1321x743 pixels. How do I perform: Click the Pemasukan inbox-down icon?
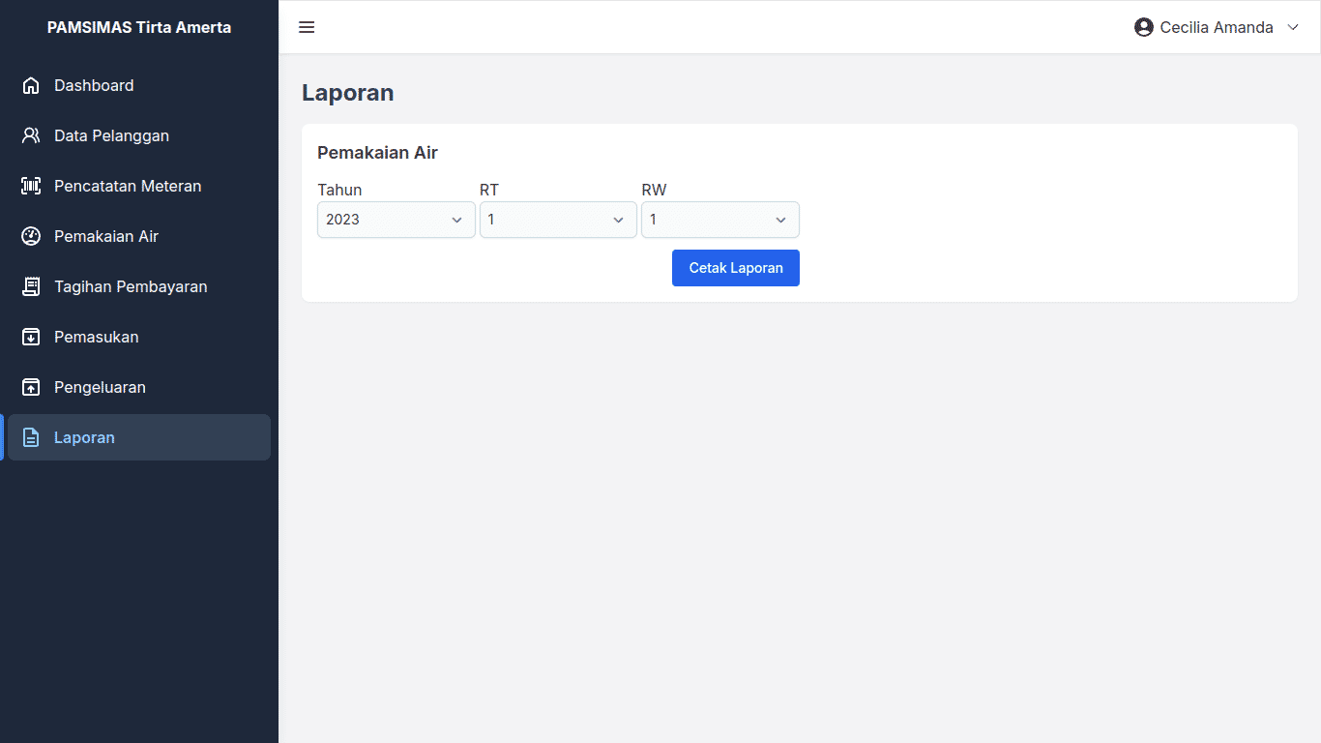[31, 337]
